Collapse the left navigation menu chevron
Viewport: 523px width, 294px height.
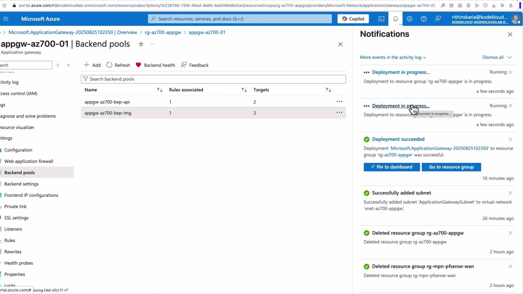pos(68,65)
